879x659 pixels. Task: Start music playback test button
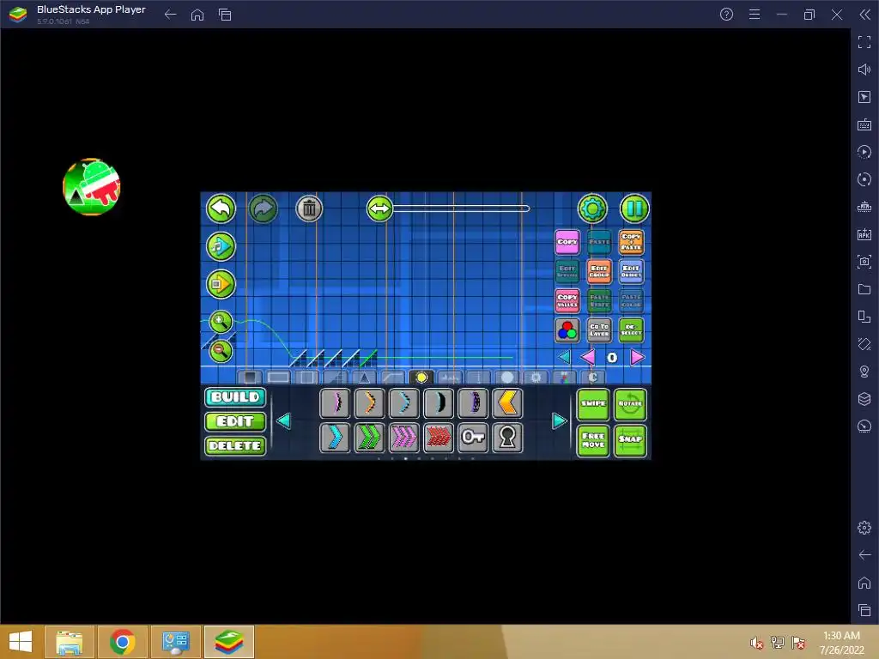[x=221, y=246]
